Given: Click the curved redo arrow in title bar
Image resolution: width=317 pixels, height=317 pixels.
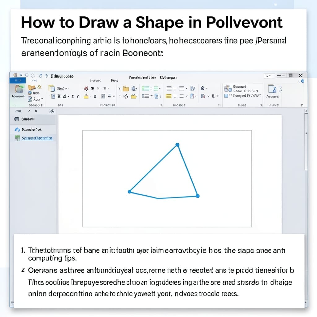Looking at the screenshot, I should pos(41,76).
